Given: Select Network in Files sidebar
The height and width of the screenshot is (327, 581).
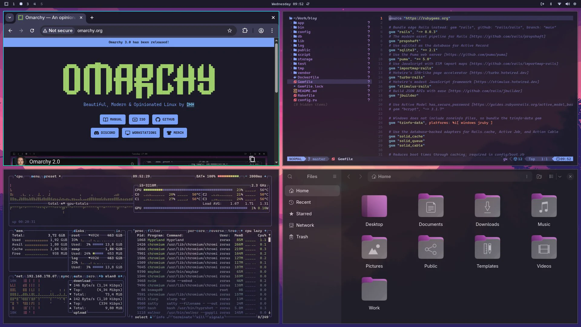Looking at the screenshot, I should coord(312,225).
